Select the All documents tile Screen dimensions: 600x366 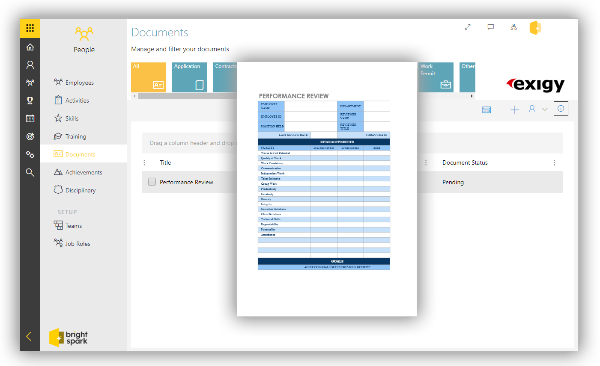(x=149, y=77)
